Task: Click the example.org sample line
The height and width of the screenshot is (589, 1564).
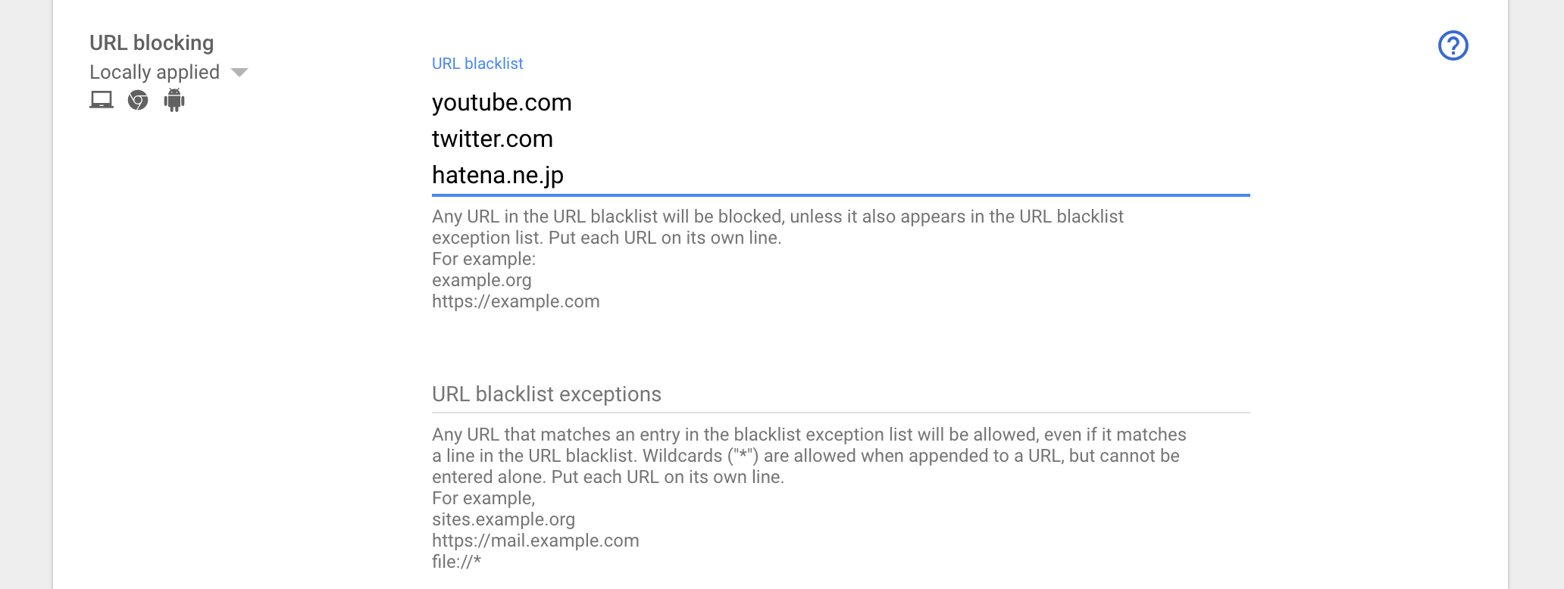Action: [482, 280]
